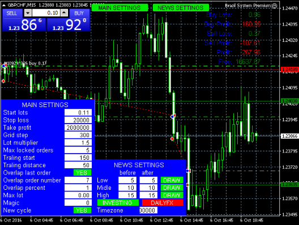
Task: Click DRAW for Low news
Action: (x=172, y=180)
